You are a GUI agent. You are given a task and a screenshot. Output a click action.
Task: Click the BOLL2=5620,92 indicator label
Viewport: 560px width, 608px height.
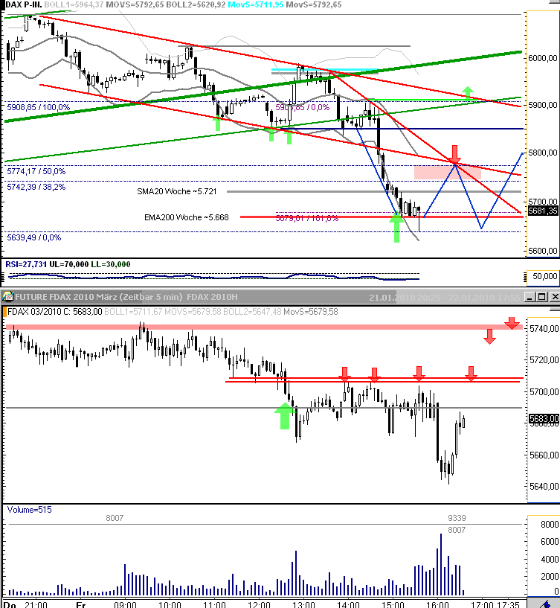[x=196, y=4]
